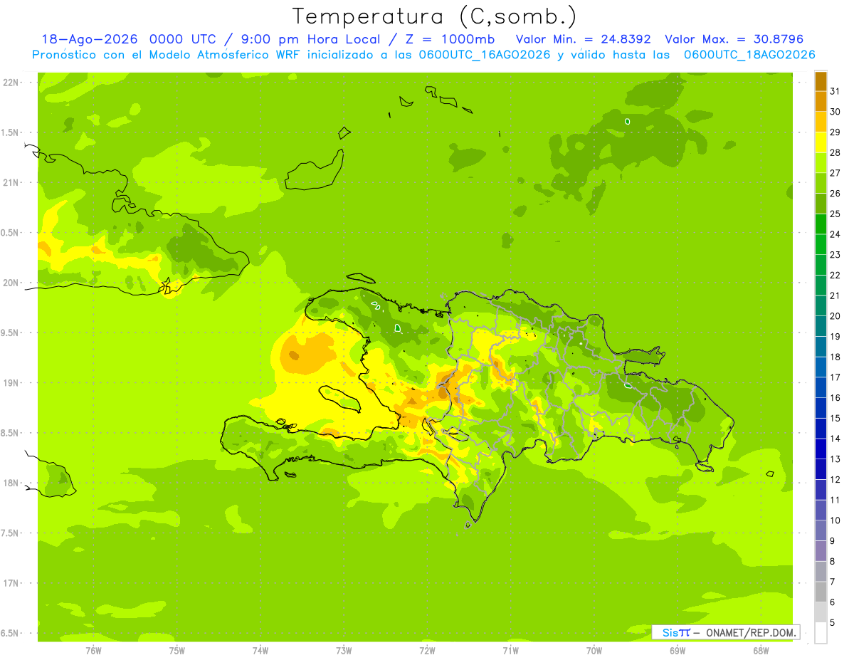Click the '17N' latitude label
The image size is (854, 660).
[x=11, y=583]
